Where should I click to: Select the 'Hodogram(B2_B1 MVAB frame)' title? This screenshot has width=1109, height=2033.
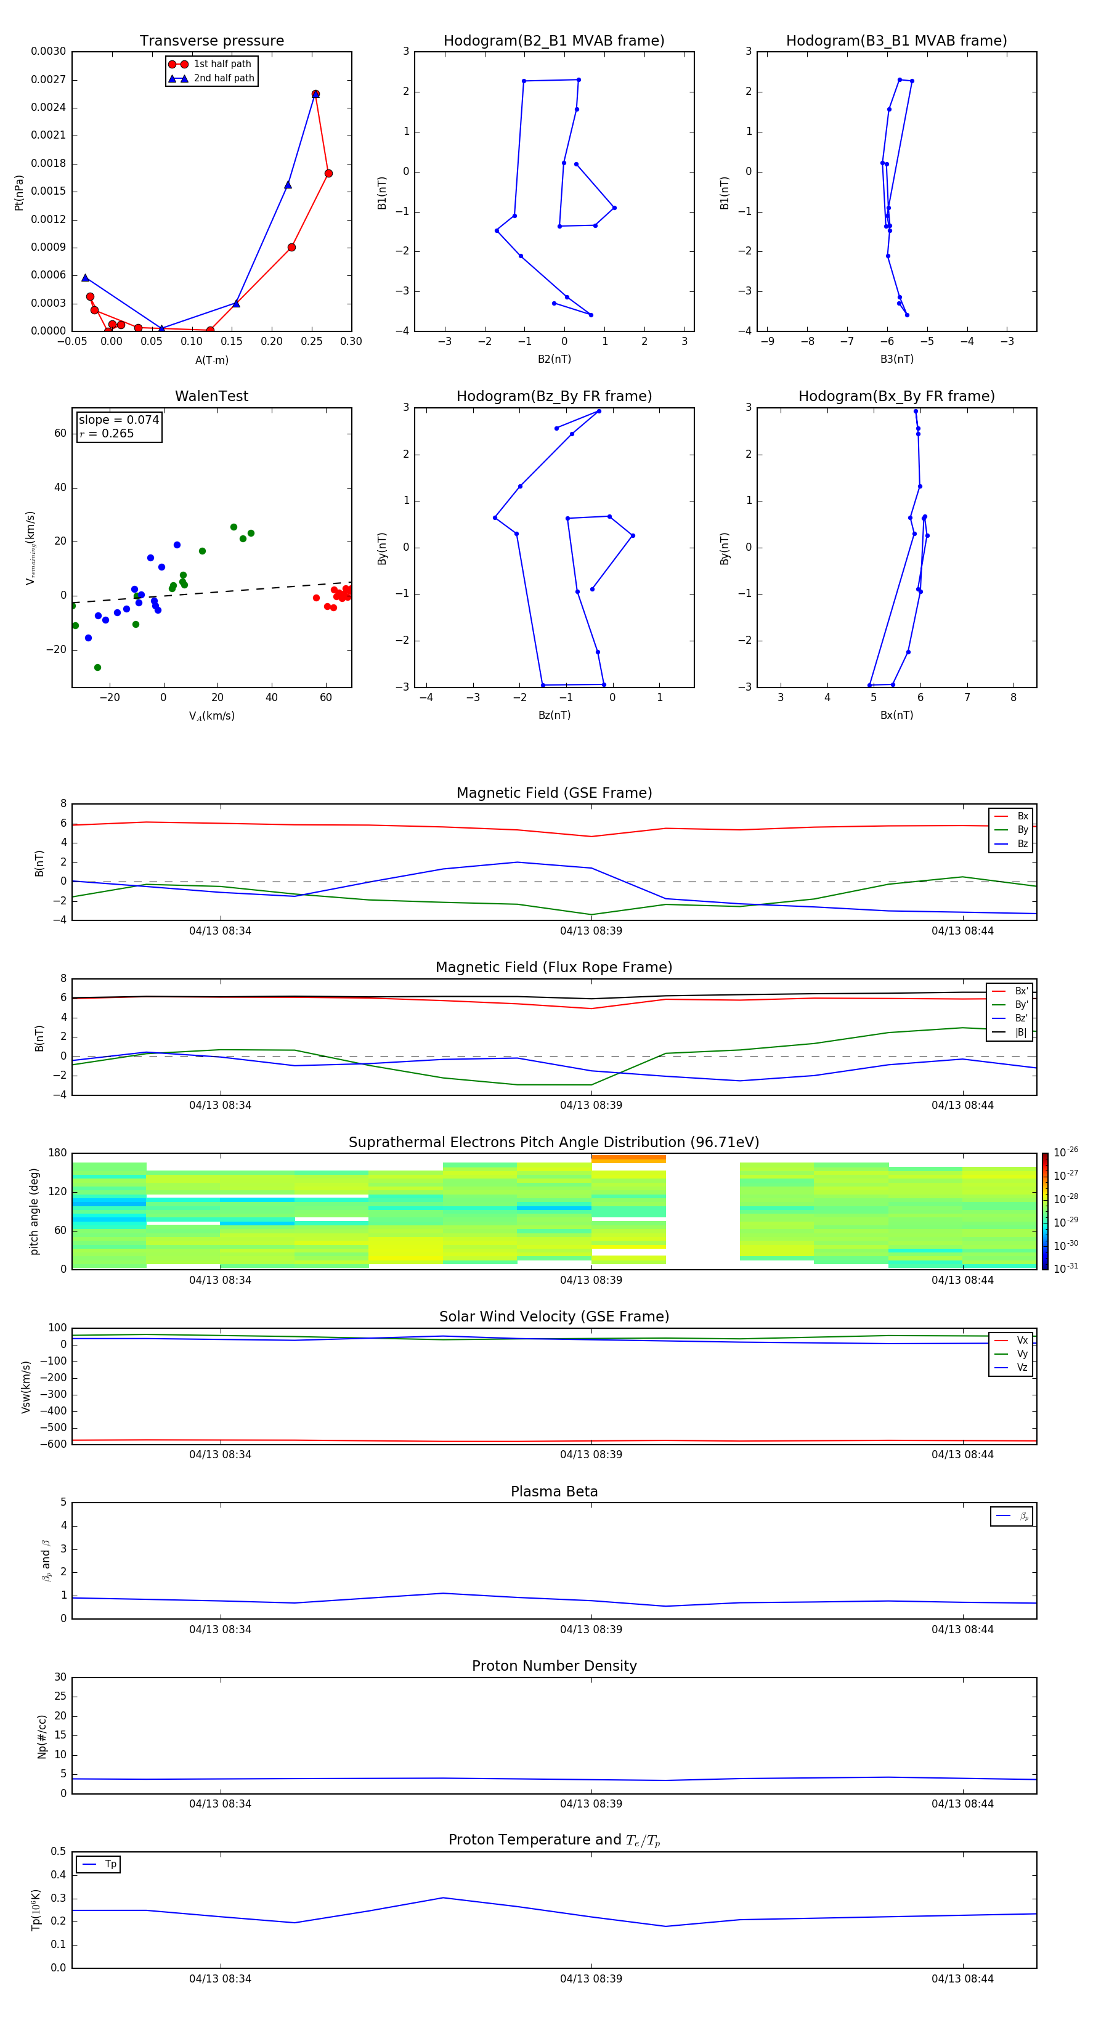554,41
